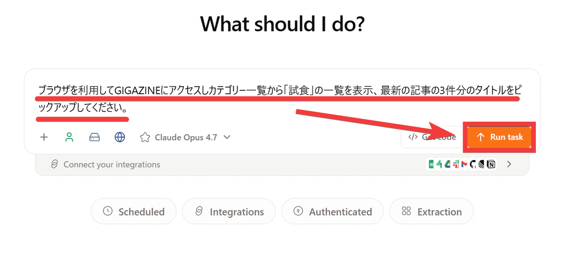Click the plus icon to add attachment
Viewport: 563px width, 255px height.
click(44, 137)
